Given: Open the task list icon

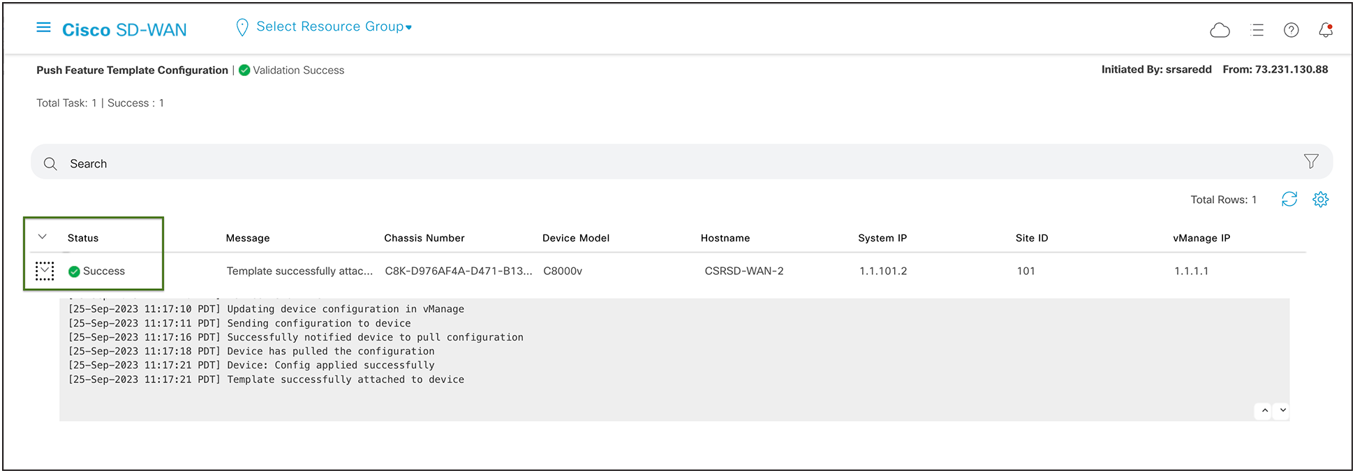Looking at the screenshot, I should (1257, 30).
